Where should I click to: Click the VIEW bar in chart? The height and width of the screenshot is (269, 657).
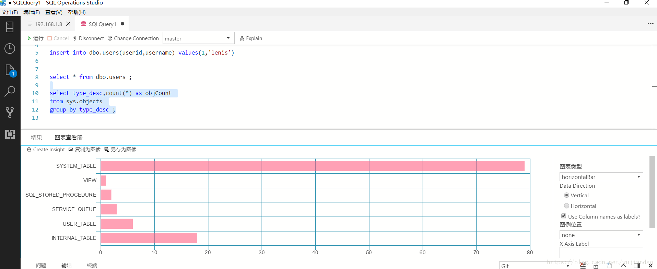click(103, 180)
